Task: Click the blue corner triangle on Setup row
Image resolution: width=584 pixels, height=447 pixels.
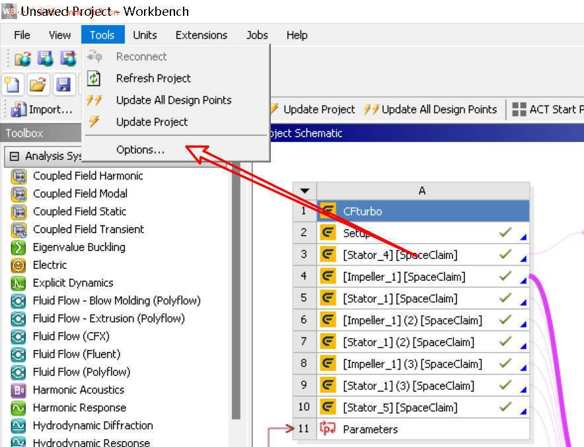Action: click(523, 236)
